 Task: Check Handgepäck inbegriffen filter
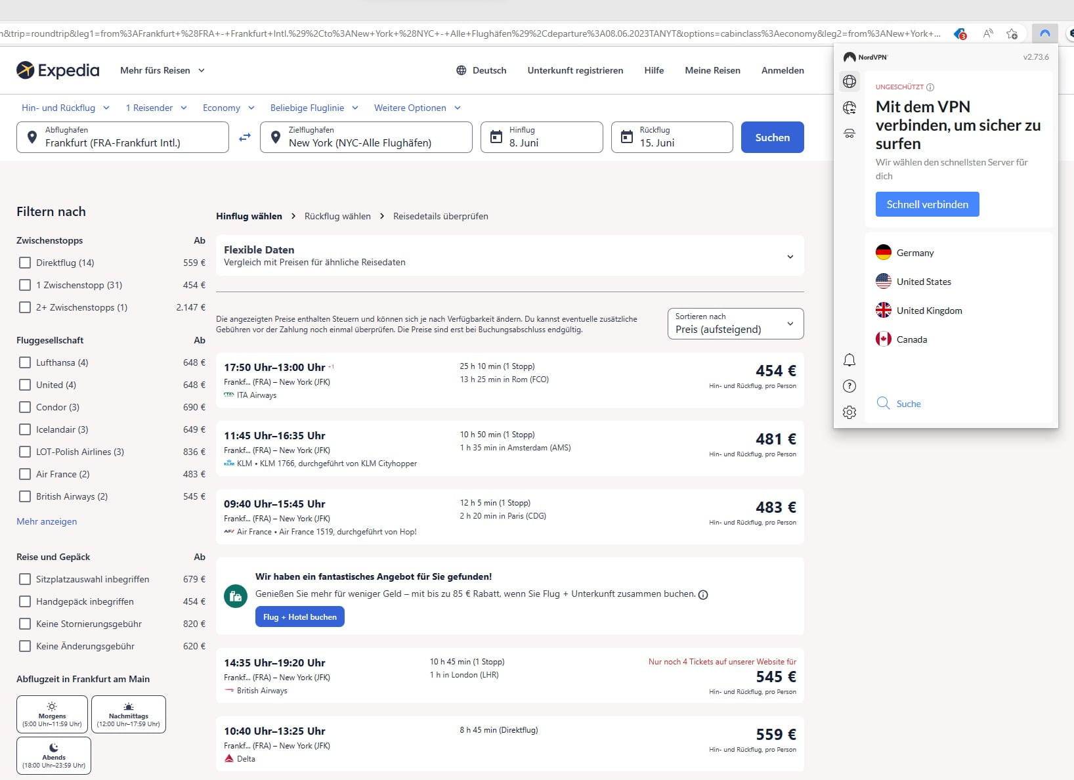click(25, 601)
